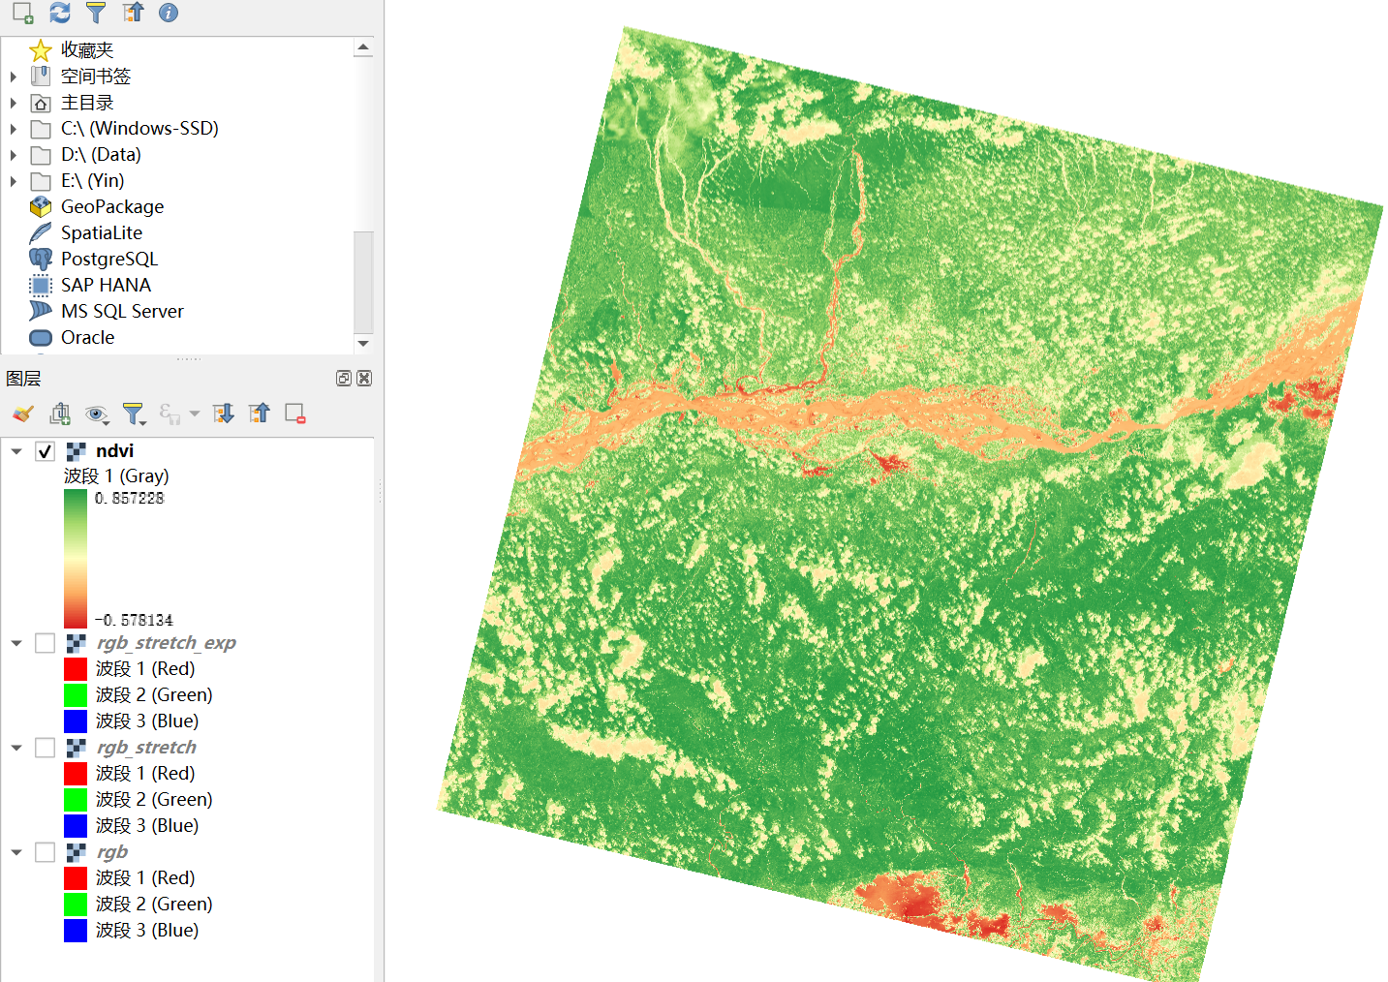Screen dimensions: 1388x982
Task: Click the Add Selected Layers icon in browser toolbar
Action: pos(22,12)
